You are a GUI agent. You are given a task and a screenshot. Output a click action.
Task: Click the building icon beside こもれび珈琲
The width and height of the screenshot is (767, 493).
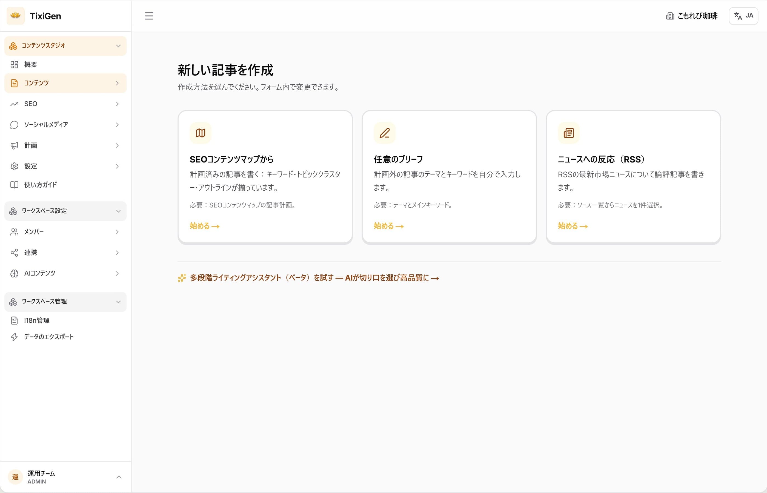point(670,16)
